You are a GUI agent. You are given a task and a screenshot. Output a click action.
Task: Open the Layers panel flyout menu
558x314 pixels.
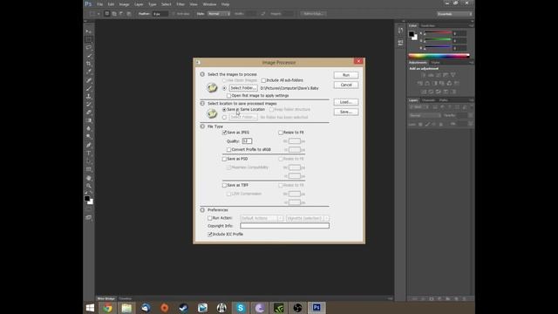[471, 100]
